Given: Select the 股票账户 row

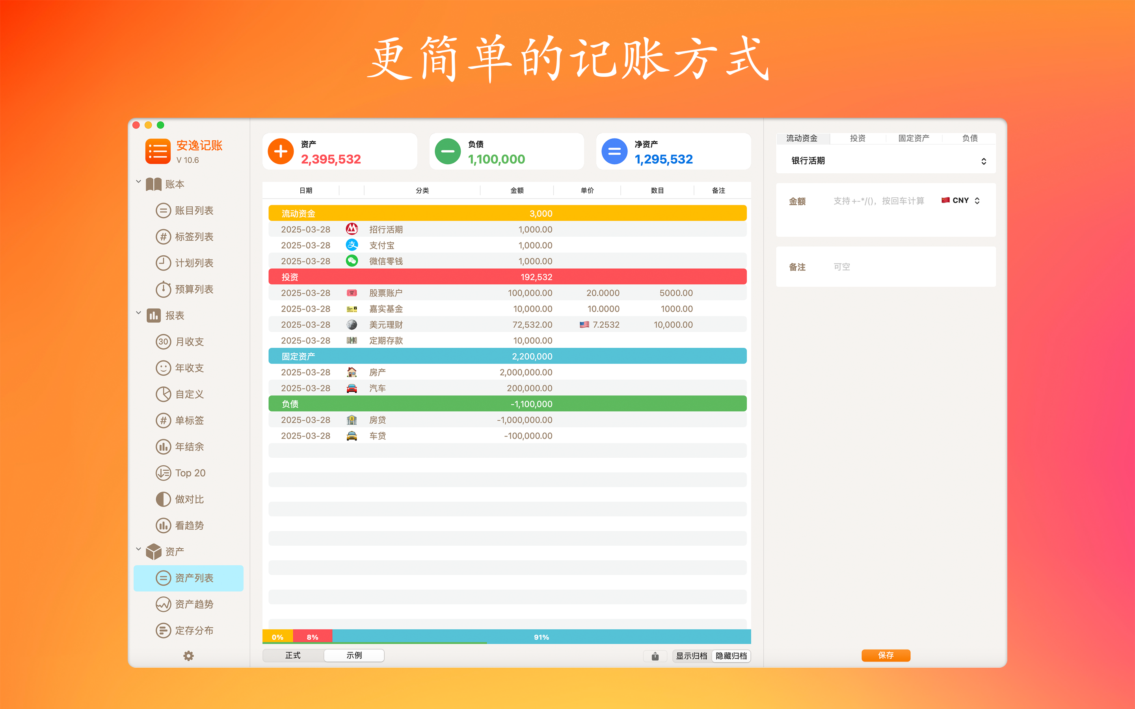Looking at the screenshot, I should 508,293.
